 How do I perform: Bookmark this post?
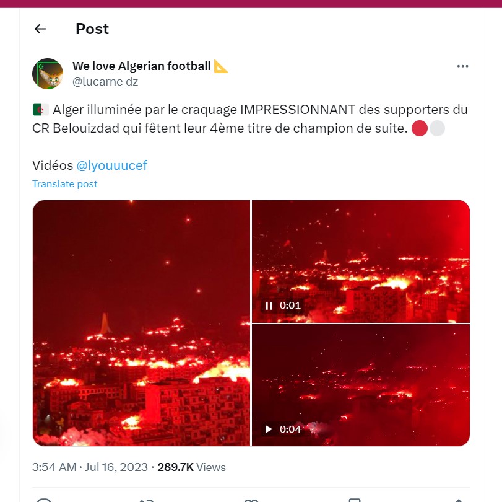354,499
